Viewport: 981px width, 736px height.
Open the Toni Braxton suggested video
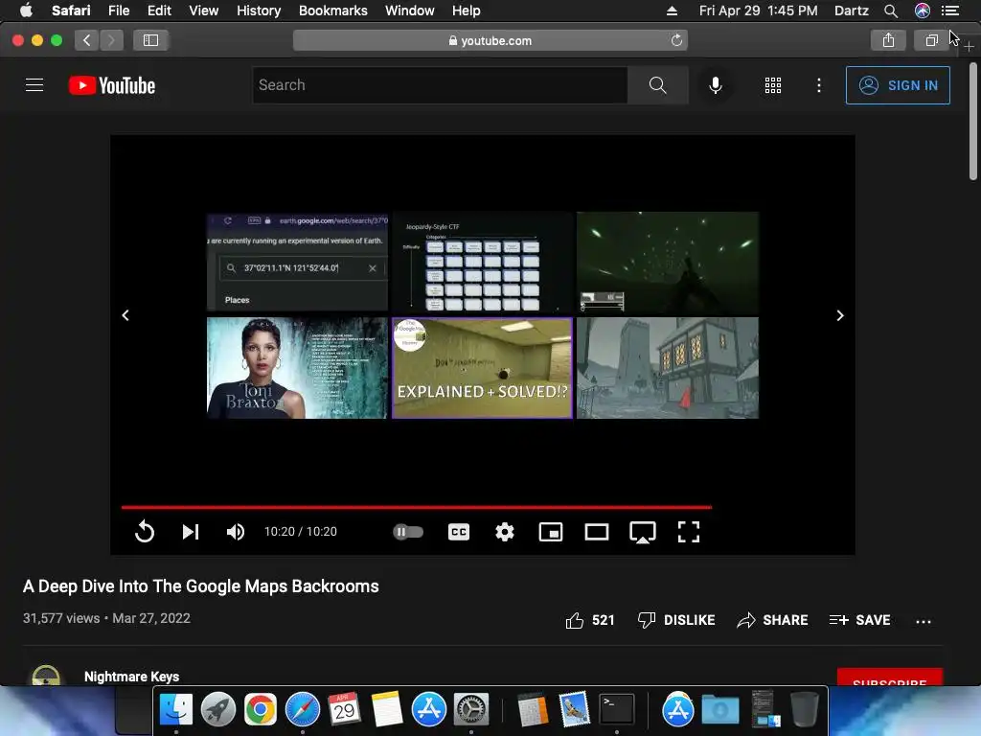tap(297, 367)
